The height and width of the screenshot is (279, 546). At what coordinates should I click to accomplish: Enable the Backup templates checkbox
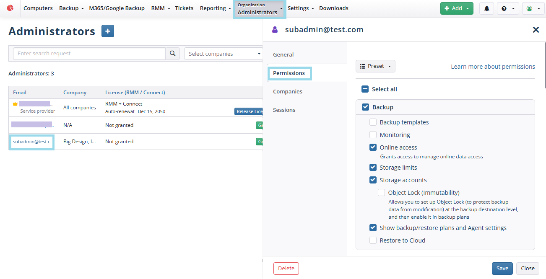click(x=373, y=122)
